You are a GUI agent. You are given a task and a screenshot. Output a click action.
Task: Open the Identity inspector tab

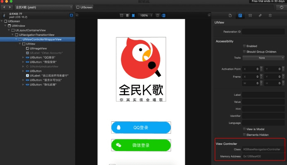tap(240, 16)
